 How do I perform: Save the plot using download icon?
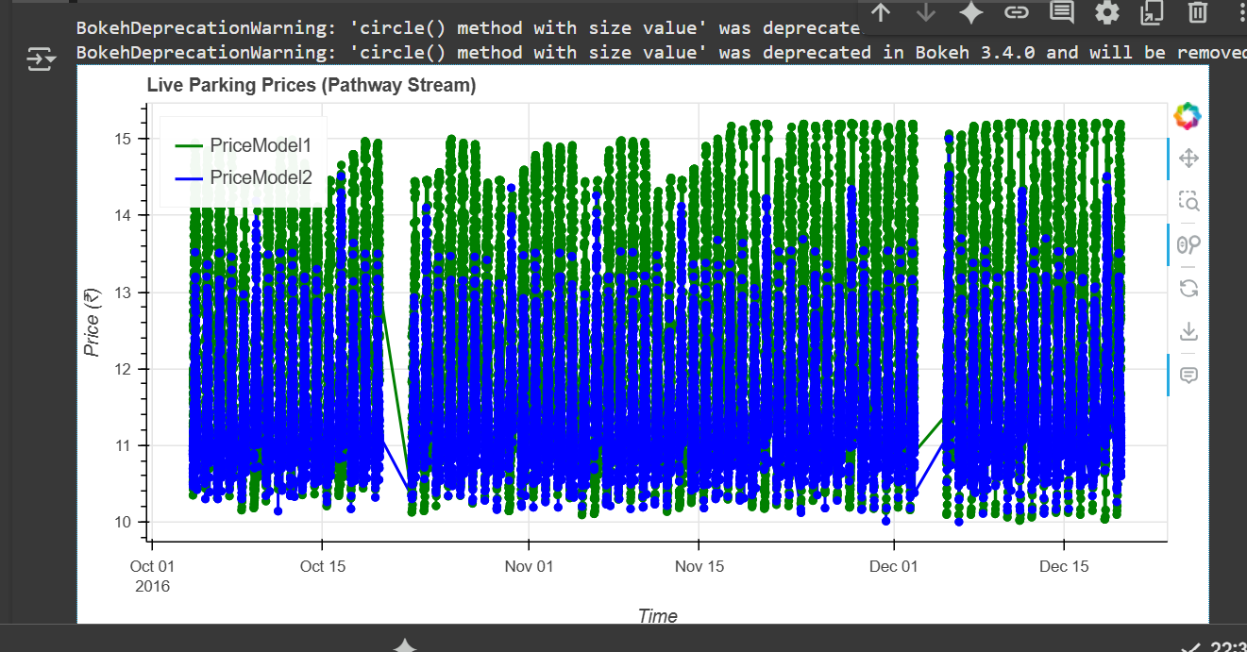click(1188, 331)
